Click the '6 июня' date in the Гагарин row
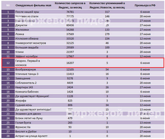165x139 pixels. pyautogui.click(x=145, y=63)
